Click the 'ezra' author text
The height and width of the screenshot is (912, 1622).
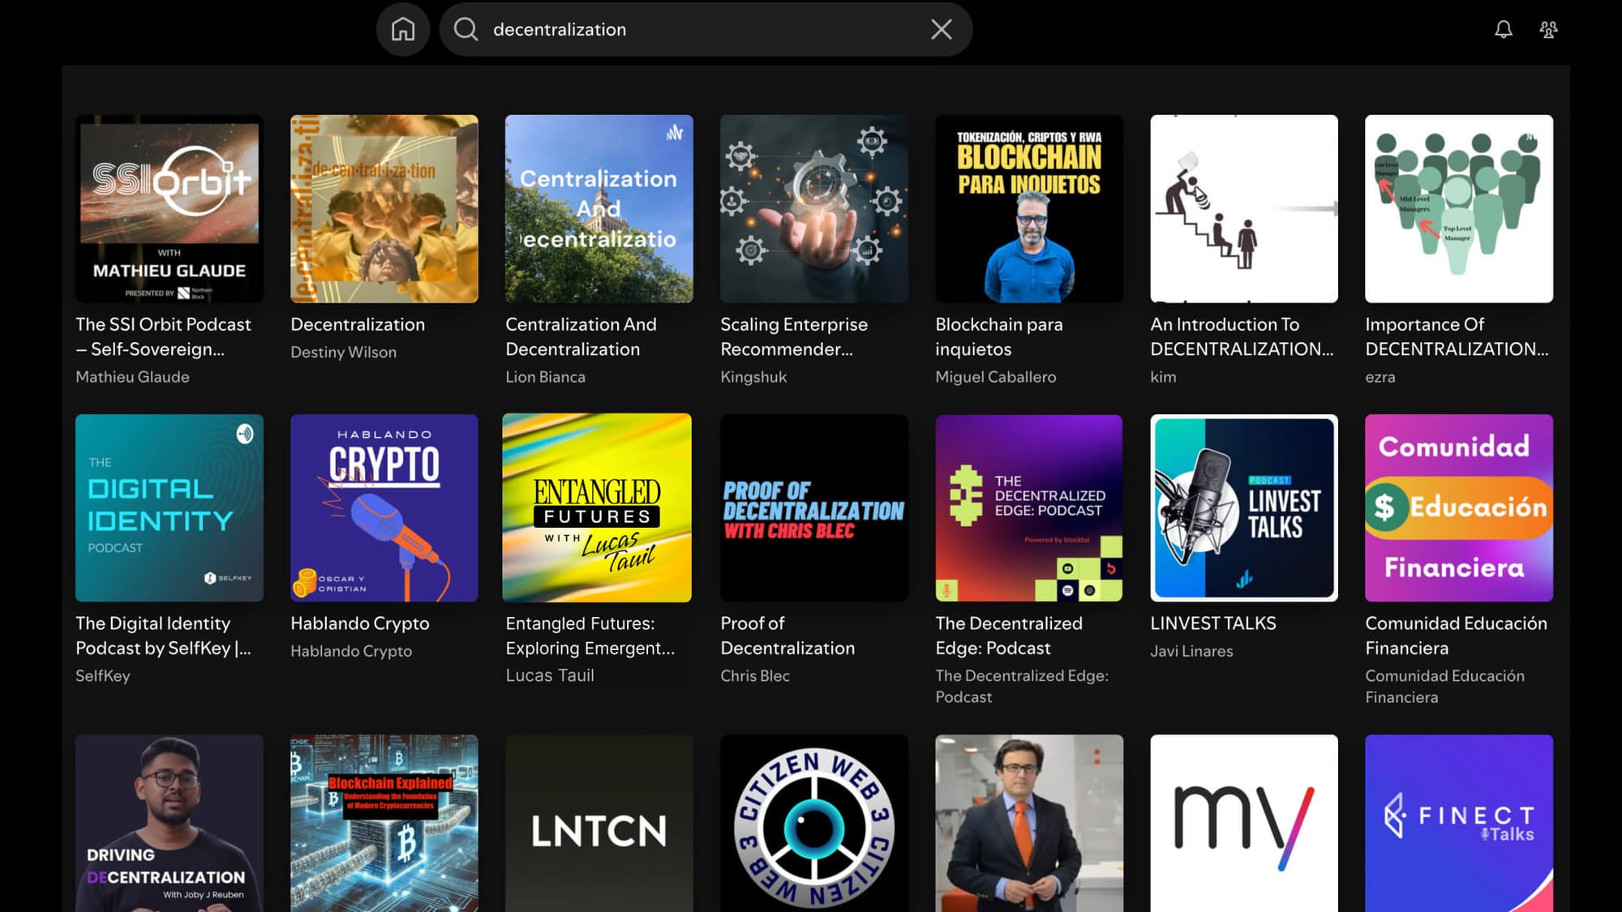(1380, 377)
